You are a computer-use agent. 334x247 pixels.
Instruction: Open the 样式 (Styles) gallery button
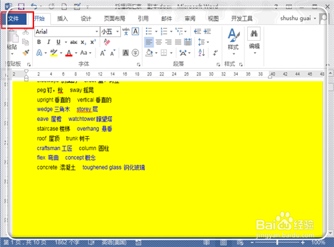point(233,41)
